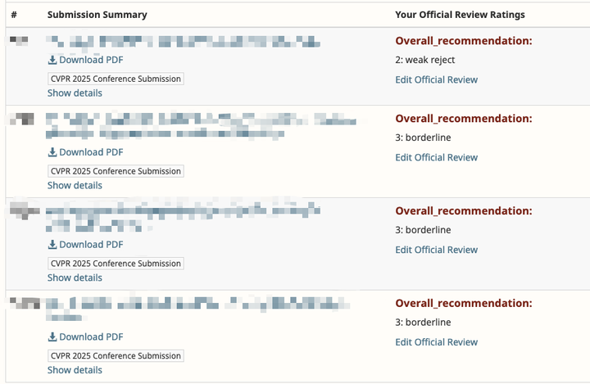Open Edit Official Review in third row

[436, 251]
